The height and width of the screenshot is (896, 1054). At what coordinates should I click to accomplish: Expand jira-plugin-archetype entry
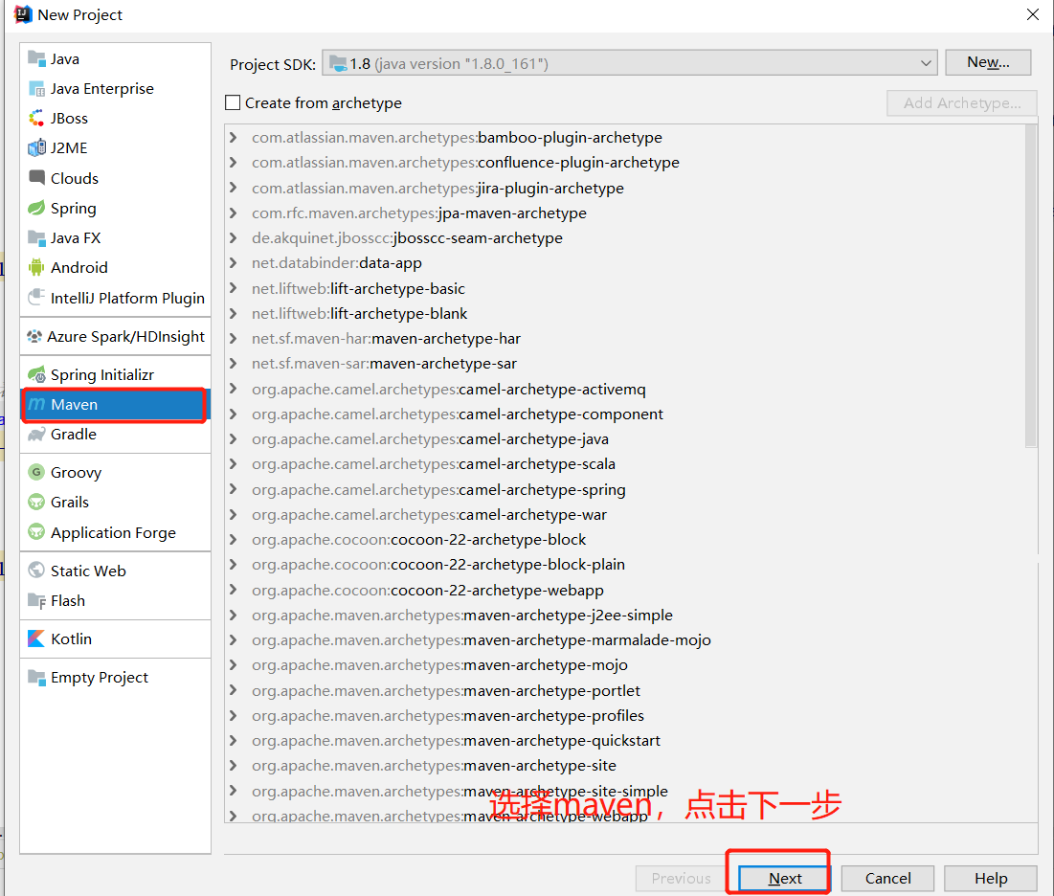click(234, 188)
